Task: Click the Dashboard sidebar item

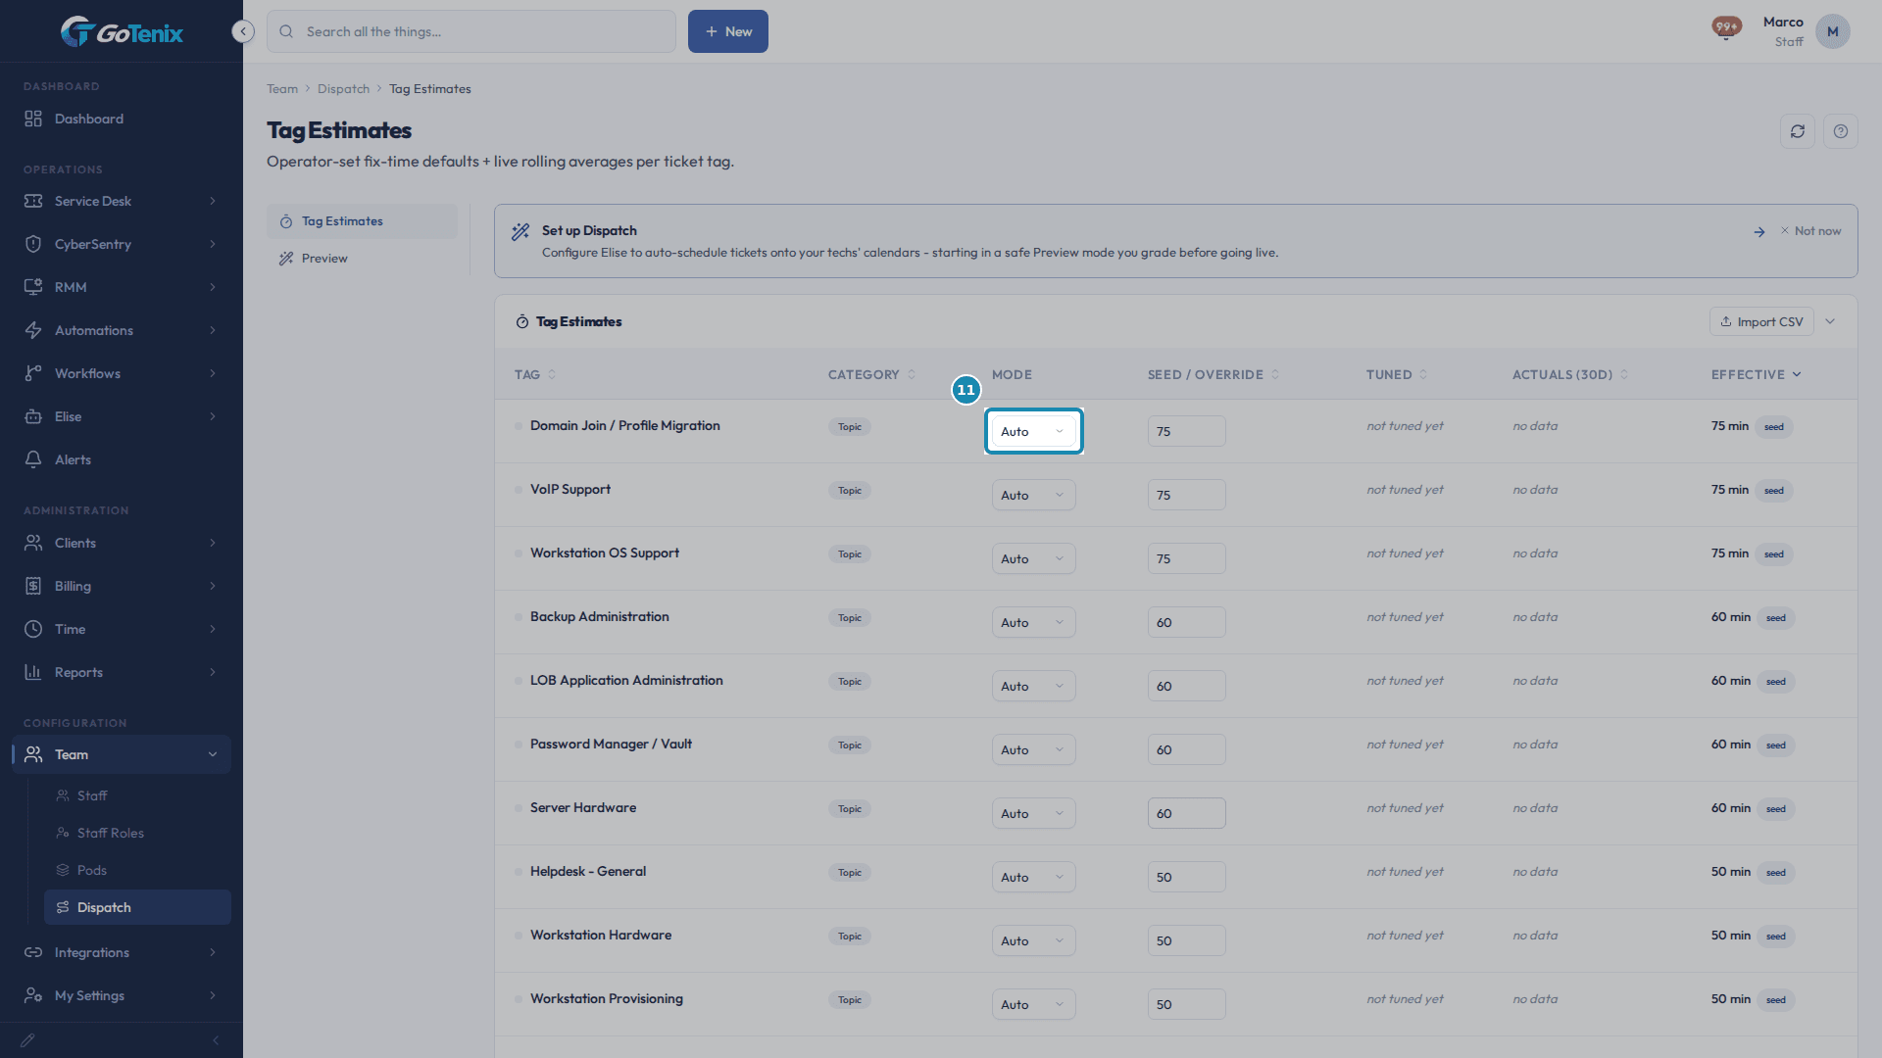Action: [122, 119]
